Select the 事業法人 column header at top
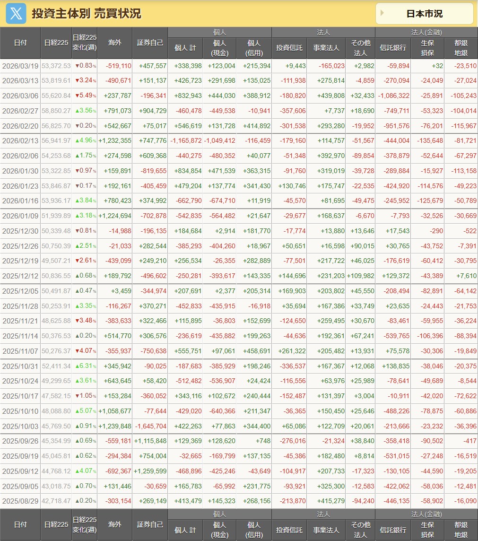The height and width of the screenshot is (541, 478). 326,48
